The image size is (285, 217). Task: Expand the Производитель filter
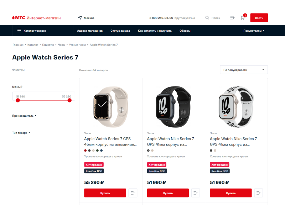coord(24,116)
